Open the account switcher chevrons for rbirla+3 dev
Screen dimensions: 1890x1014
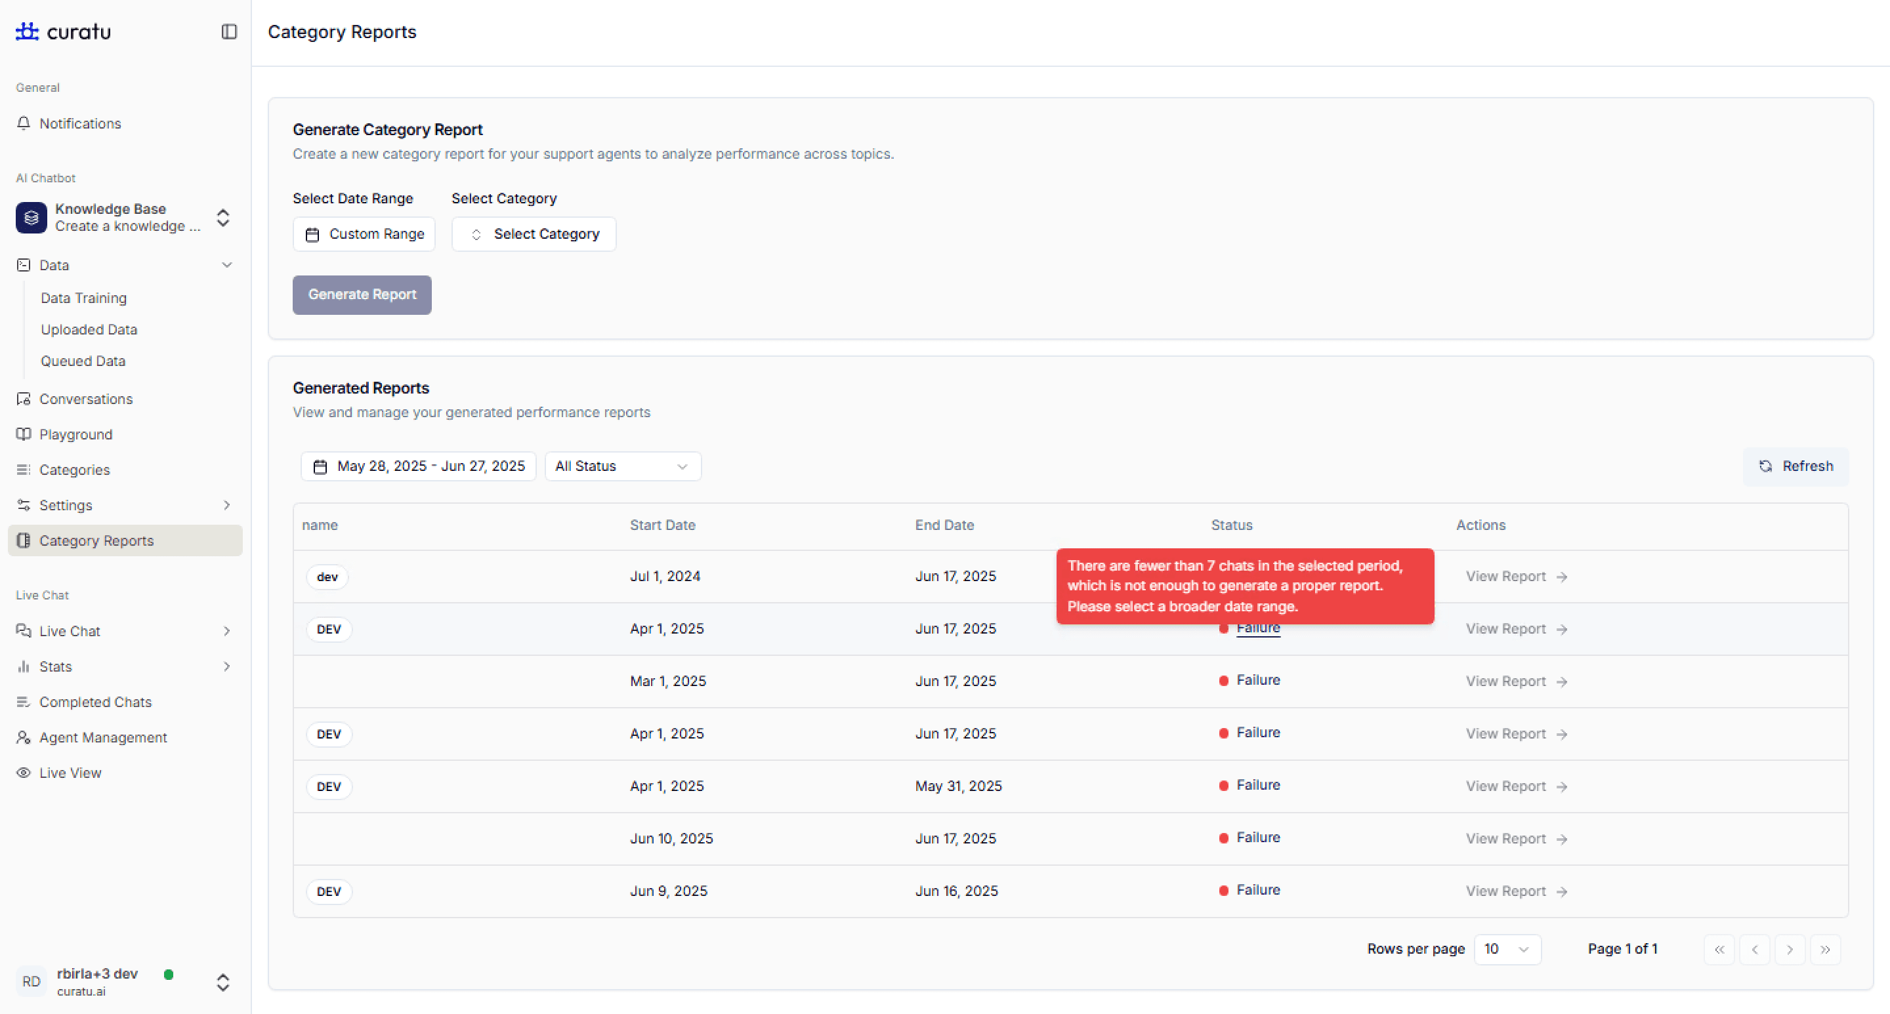tap(223, 983)
